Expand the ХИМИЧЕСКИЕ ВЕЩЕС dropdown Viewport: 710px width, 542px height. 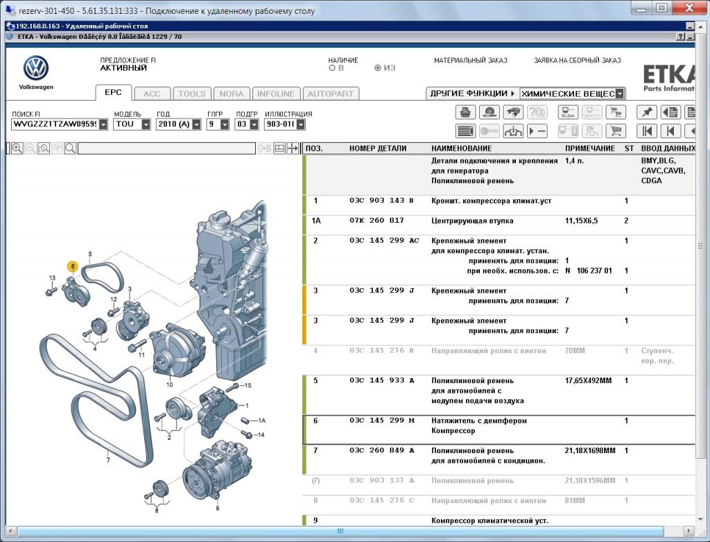(620, 94)
